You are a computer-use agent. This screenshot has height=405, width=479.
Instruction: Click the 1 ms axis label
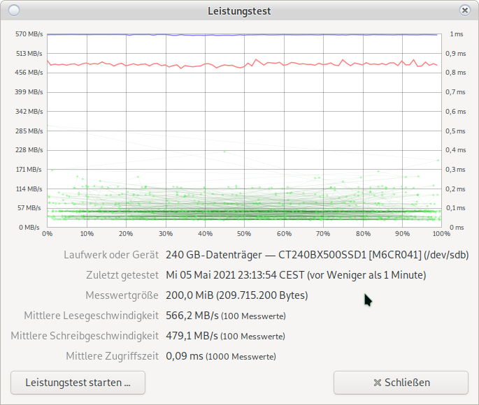pos(457,34)
